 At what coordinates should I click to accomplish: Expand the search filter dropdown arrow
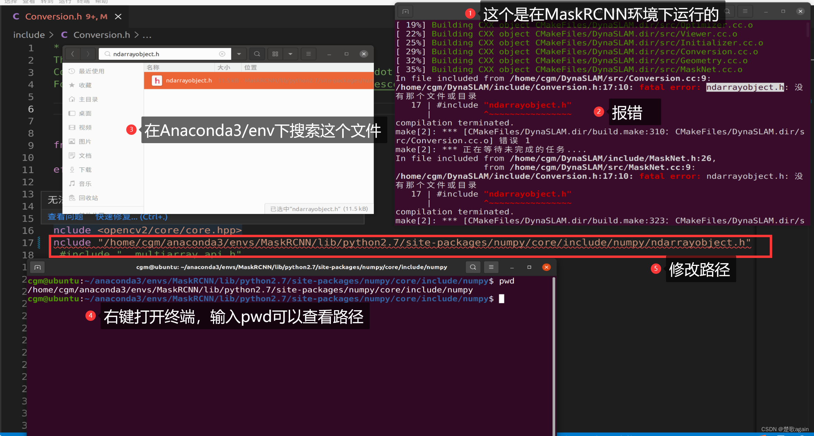click(239, 54)
